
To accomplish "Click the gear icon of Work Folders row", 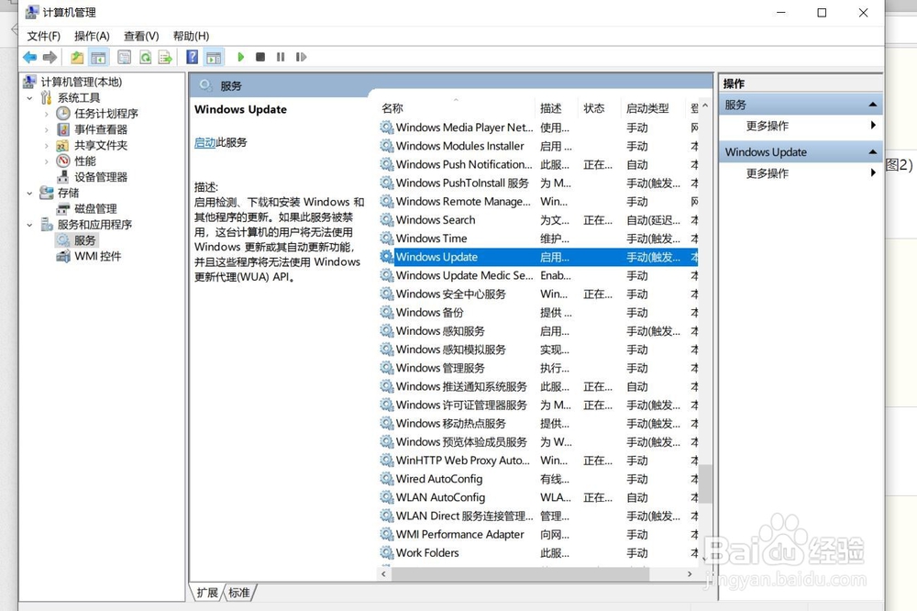I will 387,552.
